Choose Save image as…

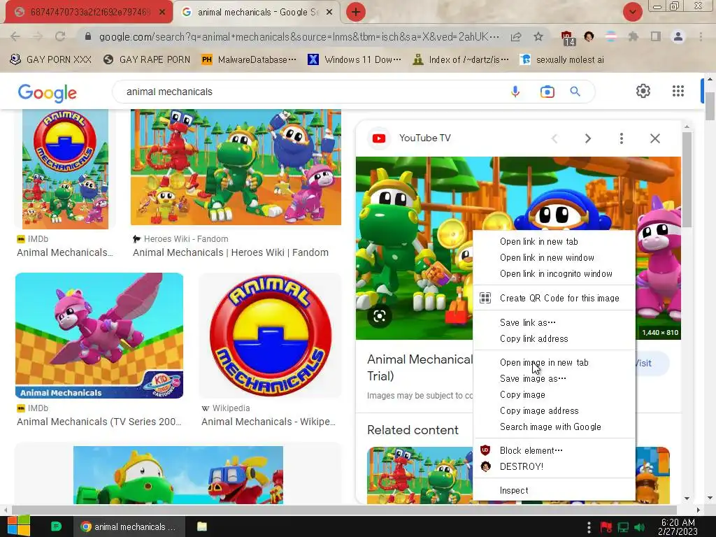[554, 378]
